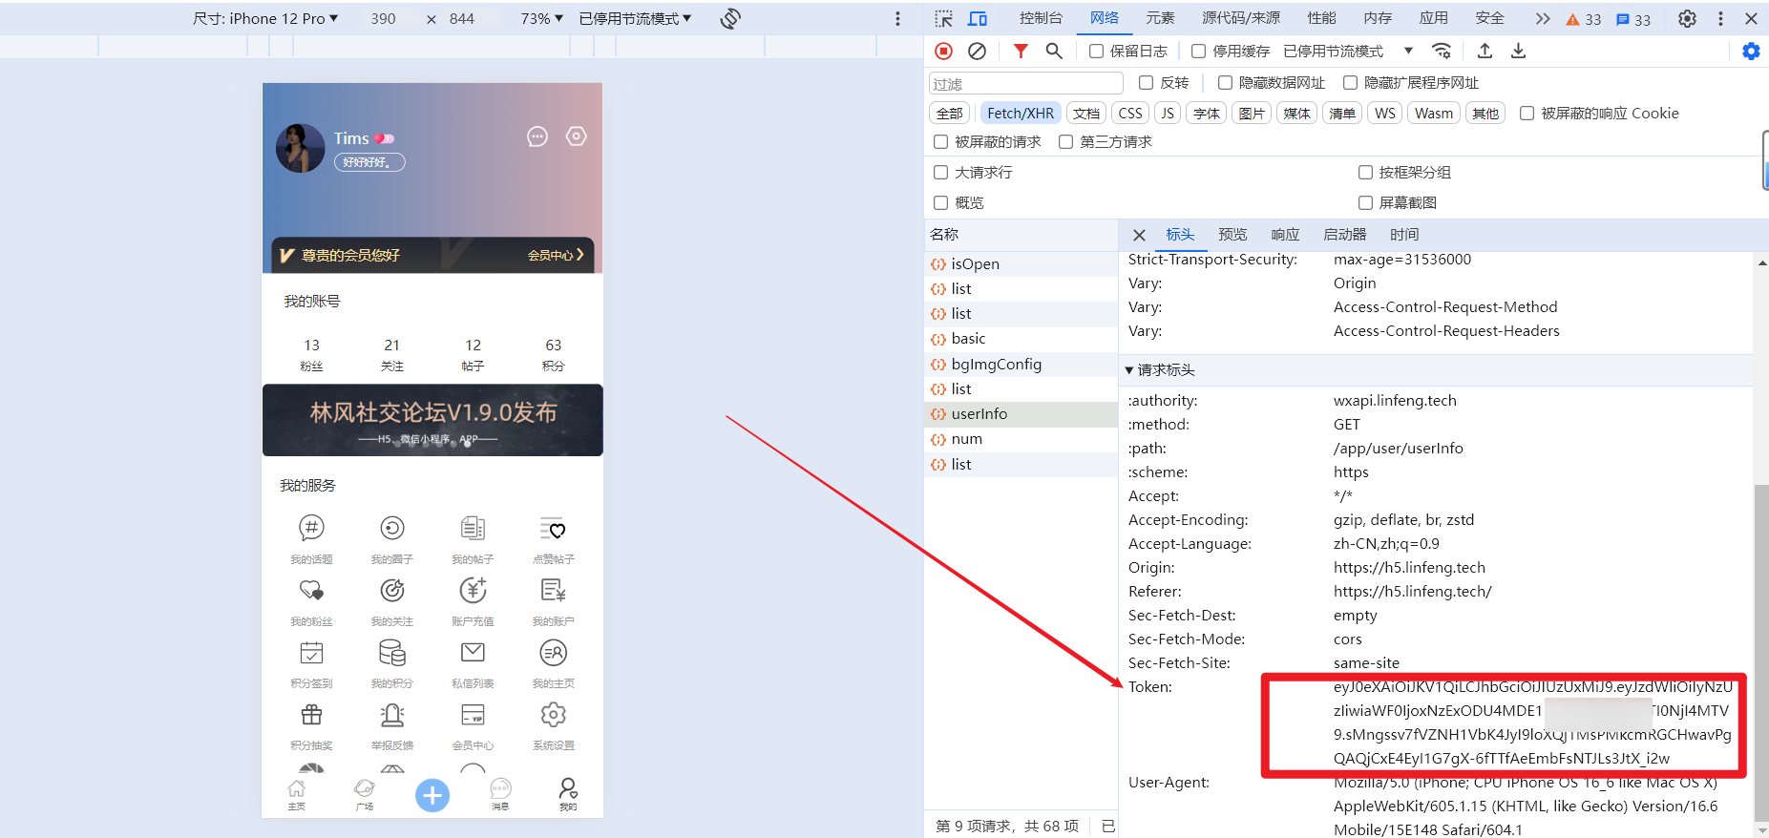The height and width of the screenshot is (838, 1769).
Task: Export HAR file download icon
Action: (x=1518, y=51)
